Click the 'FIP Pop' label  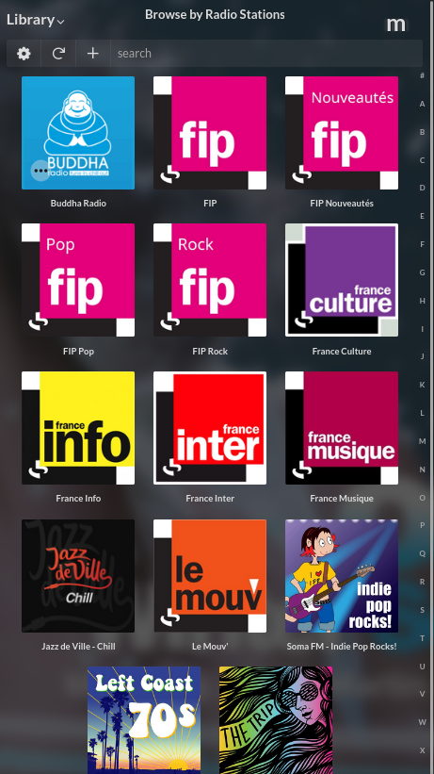(x=78, y=352)
